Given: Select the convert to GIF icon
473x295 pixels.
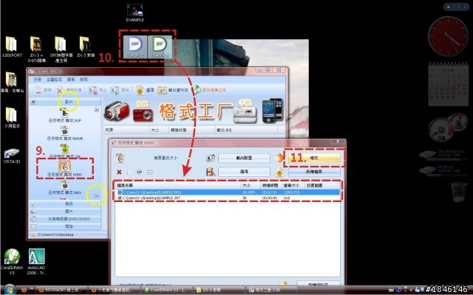Looking at the screenshot, I should pyautogui.click(x=64, y=148).
